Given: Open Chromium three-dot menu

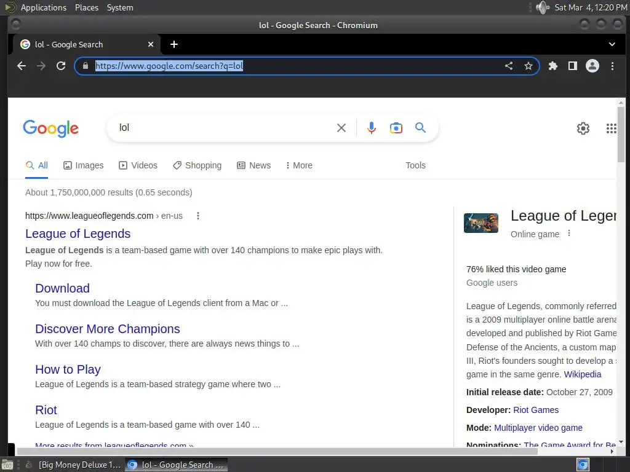Looking at the screenshot, I should pos(612,66).
